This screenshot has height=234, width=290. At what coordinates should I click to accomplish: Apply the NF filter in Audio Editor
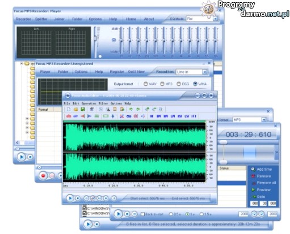(x=152, y=116)
